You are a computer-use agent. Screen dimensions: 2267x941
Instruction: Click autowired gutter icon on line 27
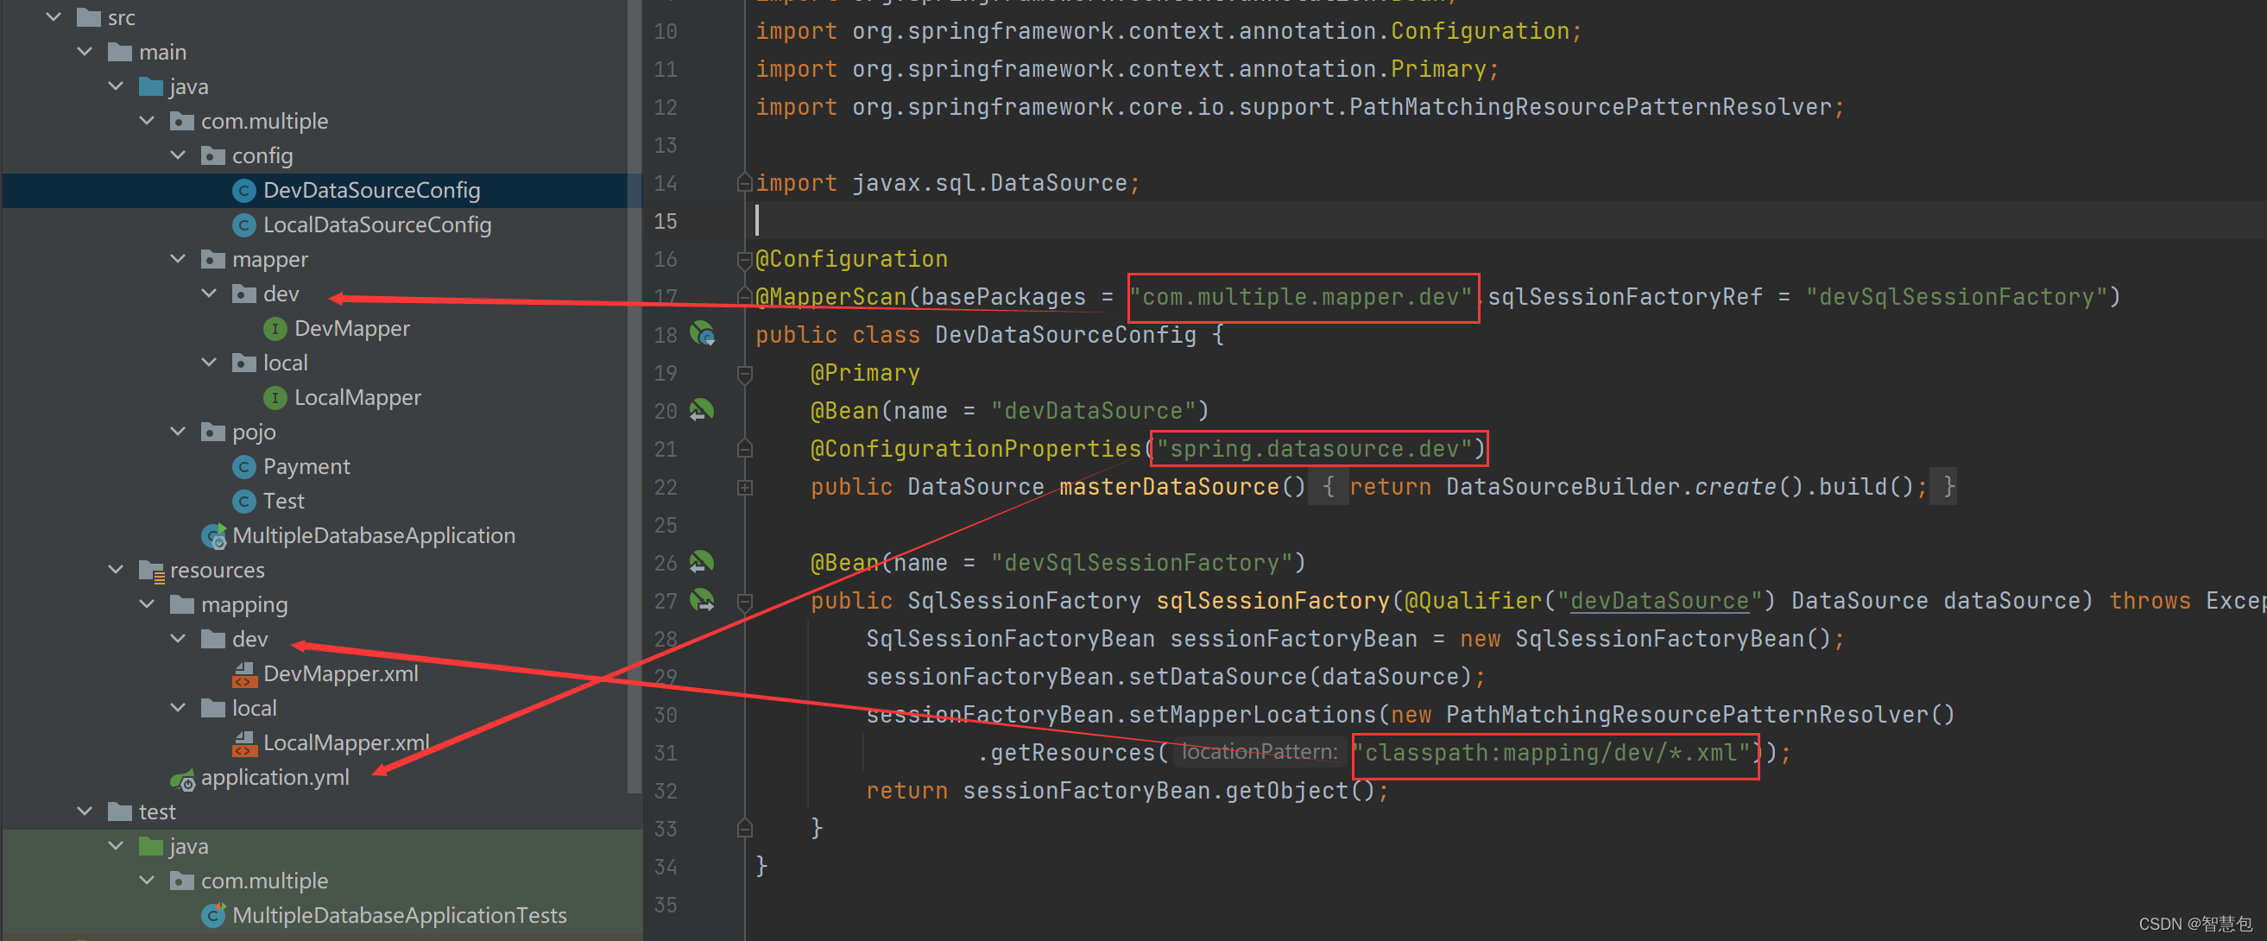(701, 599)
